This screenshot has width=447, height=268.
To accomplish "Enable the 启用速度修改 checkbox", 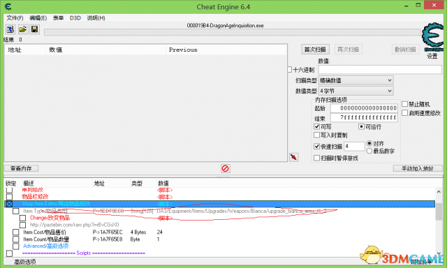I will 405,113.
